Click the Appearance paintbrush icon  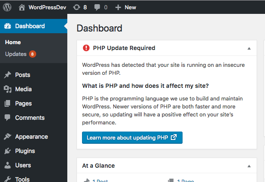8,137
